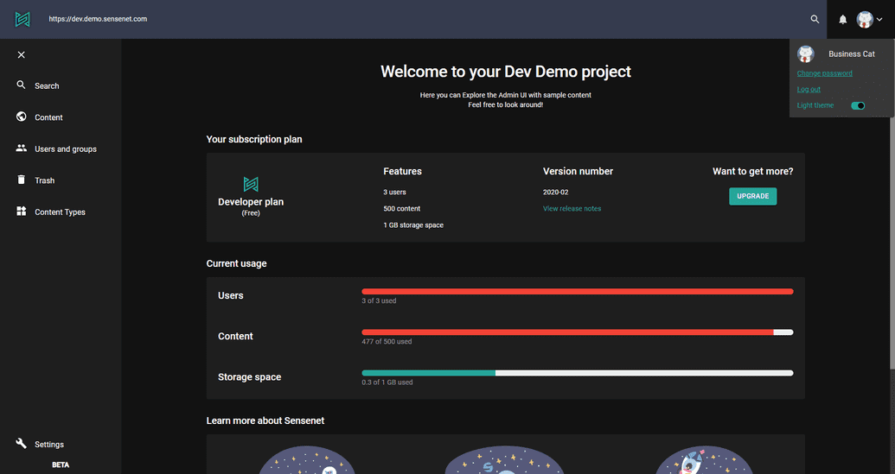This screenshot has height=474, width=895.
Task: Click the Content Types grid icon
Action: pos(21,211)
